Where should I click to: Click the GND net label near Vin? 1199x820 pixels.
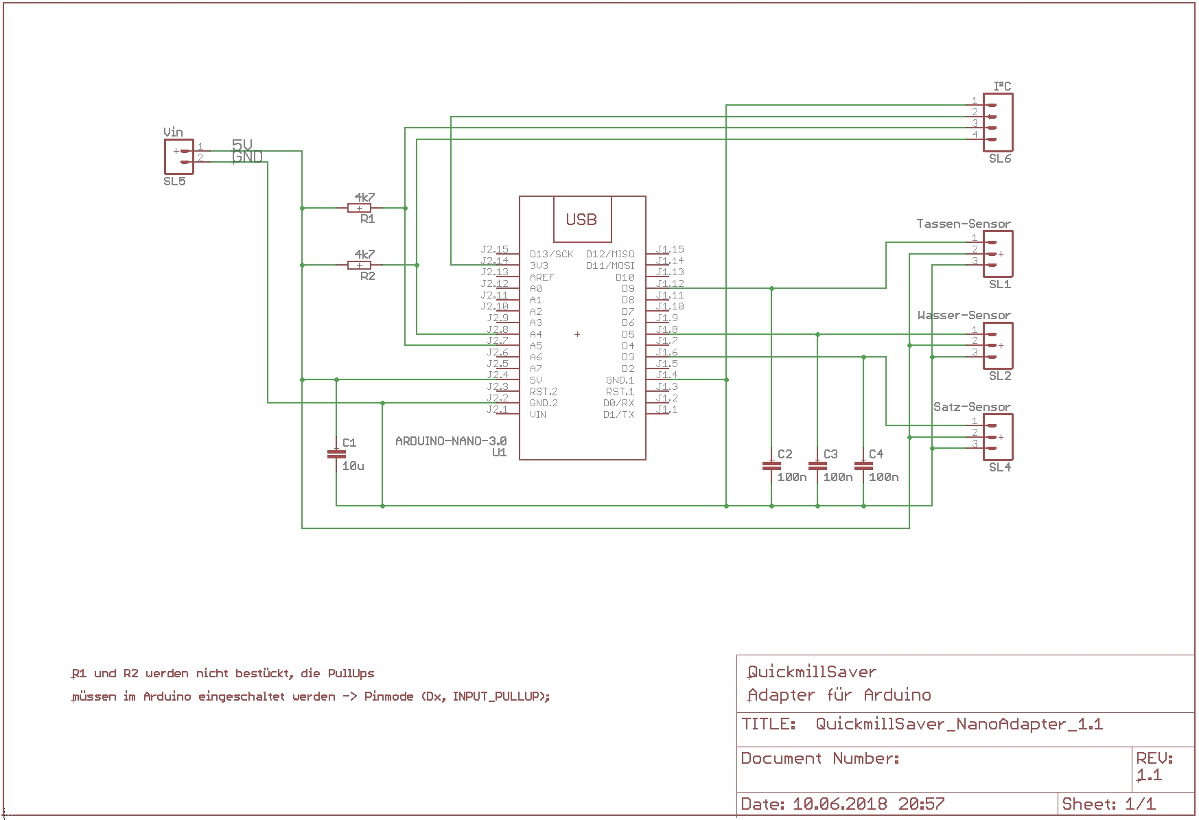pyautogui.click(x=247, y=157)
